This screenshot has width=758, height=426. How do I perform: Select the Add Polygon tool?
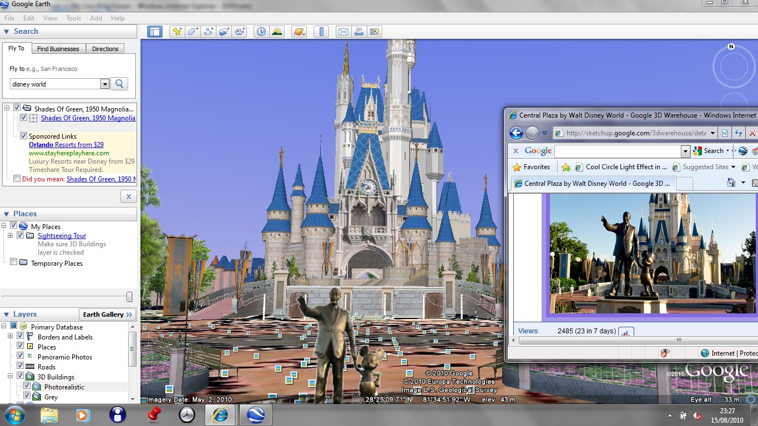(x=193, y=32)
